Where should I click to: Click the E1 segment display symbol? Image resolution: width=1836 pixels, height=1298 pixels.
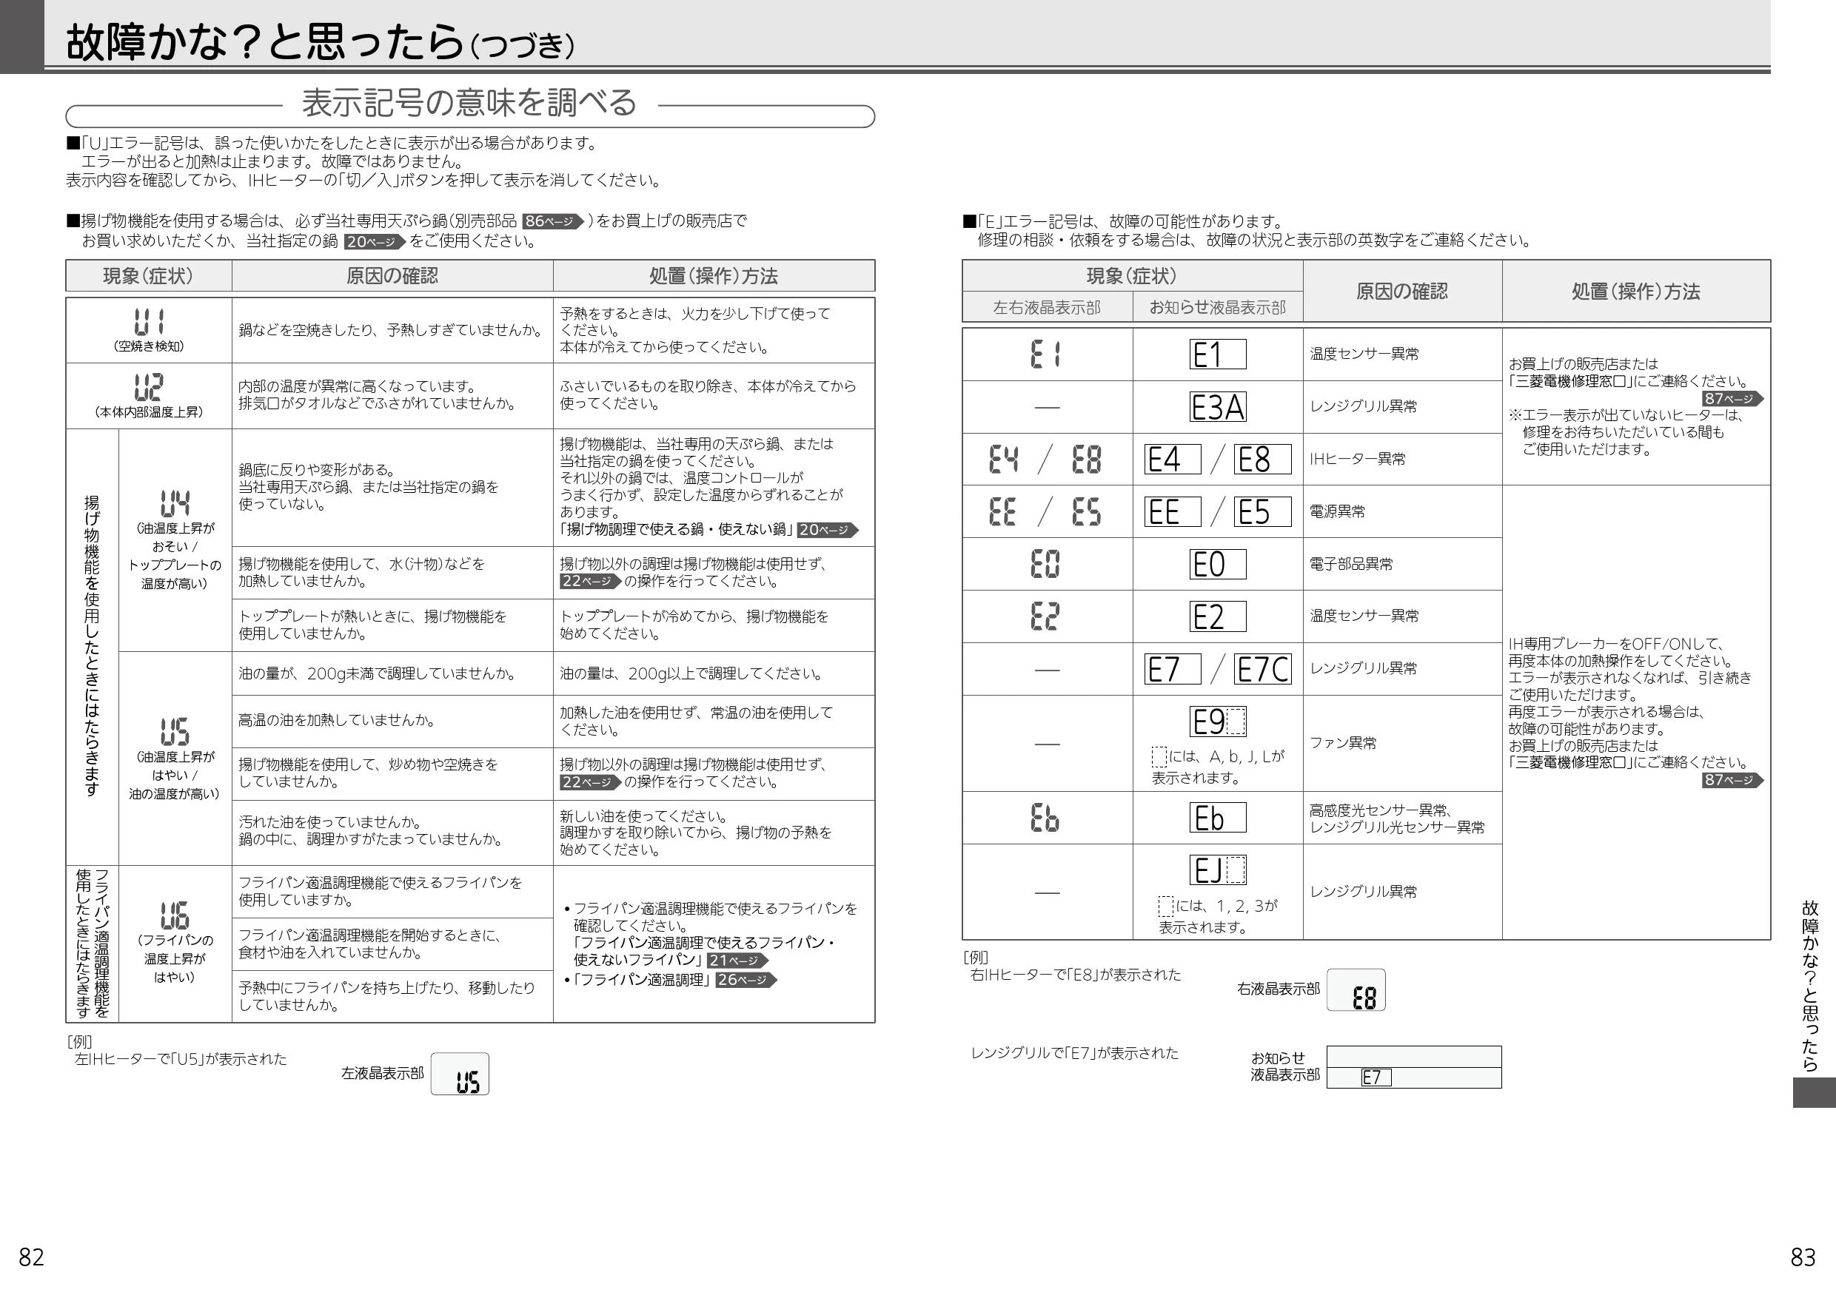[x=1046, y=354]
